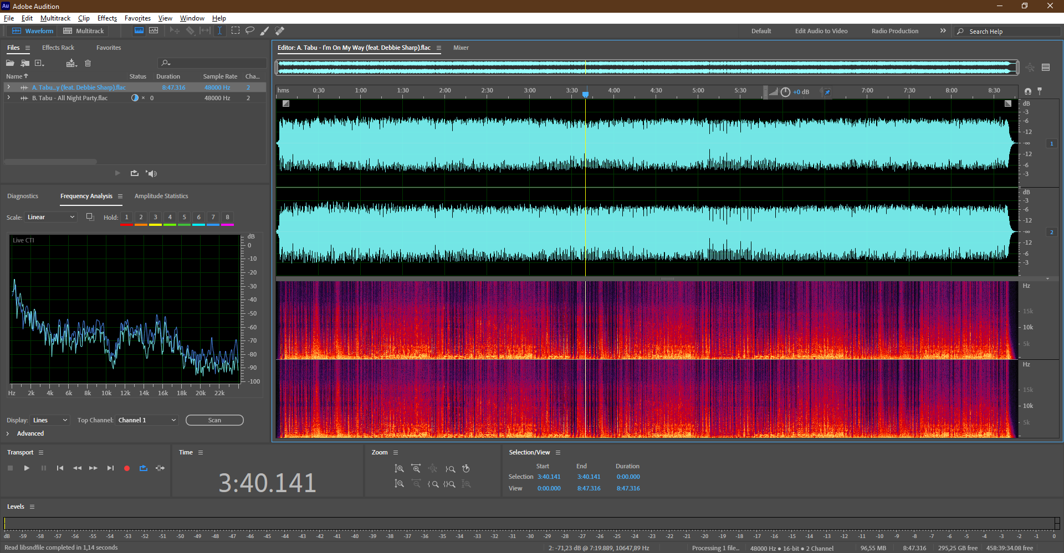The height and width of the screenshot is (553, 1064).
Task: Open the Top Channel dropdown
Action: pyautogui.click(x=147, y=420)
